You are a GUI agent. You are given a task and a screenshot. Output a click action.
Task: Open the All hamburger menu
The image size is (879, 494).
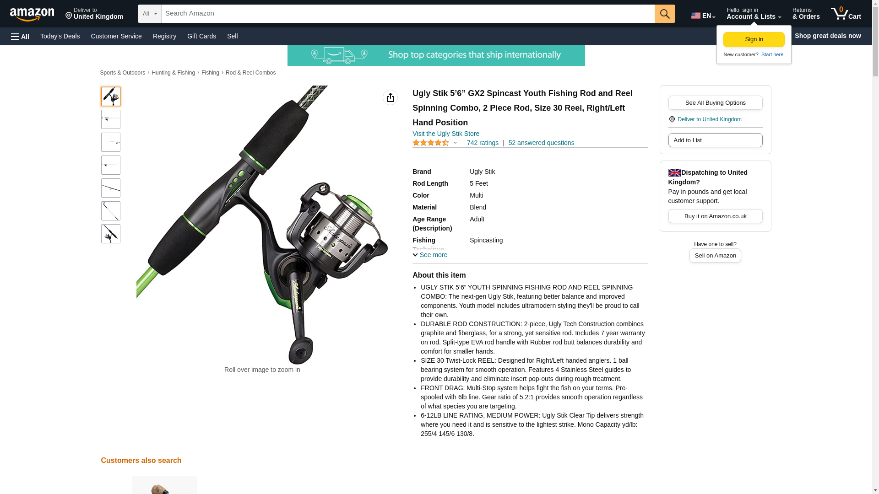click(20, 36)
